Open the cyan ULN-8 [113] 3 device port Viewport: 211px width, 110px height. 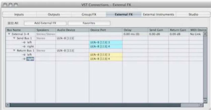click(106, 42)
